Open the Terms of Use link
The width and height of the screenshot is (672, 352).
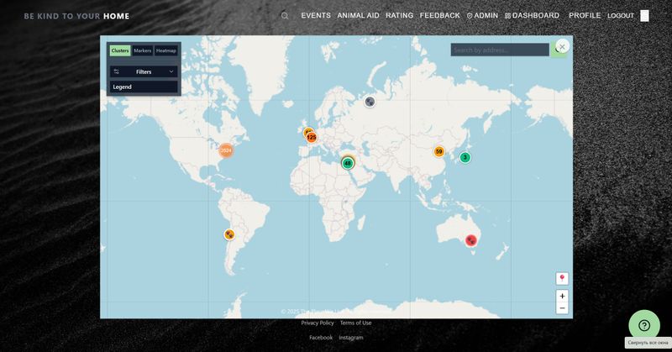[x=355, y=323]
